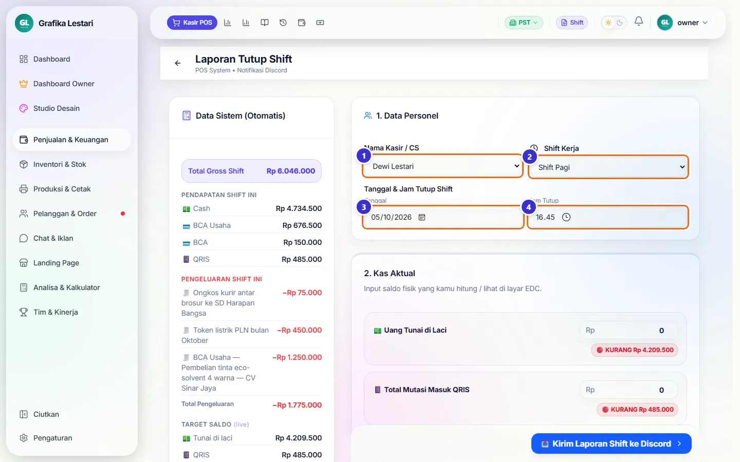The width and height of the screenshot is (740, 462).
Task: Select Penjualan & Keuangan menu item
Action: click(x=72, y=140)
